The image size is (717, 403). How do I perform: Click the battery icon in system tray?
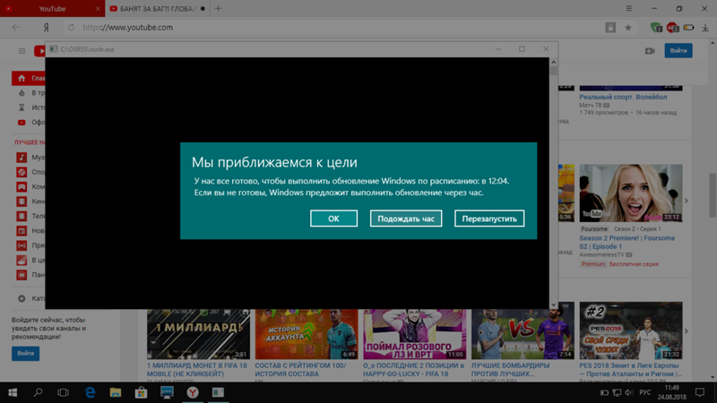[x=604, y=392]
